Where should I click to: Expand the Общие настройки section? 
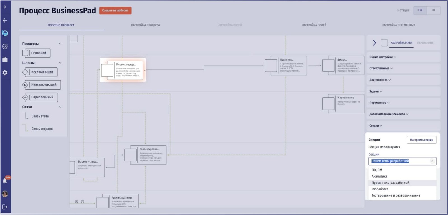coord(403,57)
